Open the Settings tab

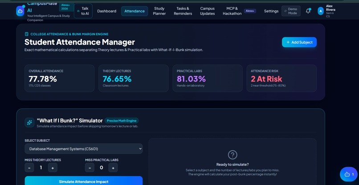point(271,11)
